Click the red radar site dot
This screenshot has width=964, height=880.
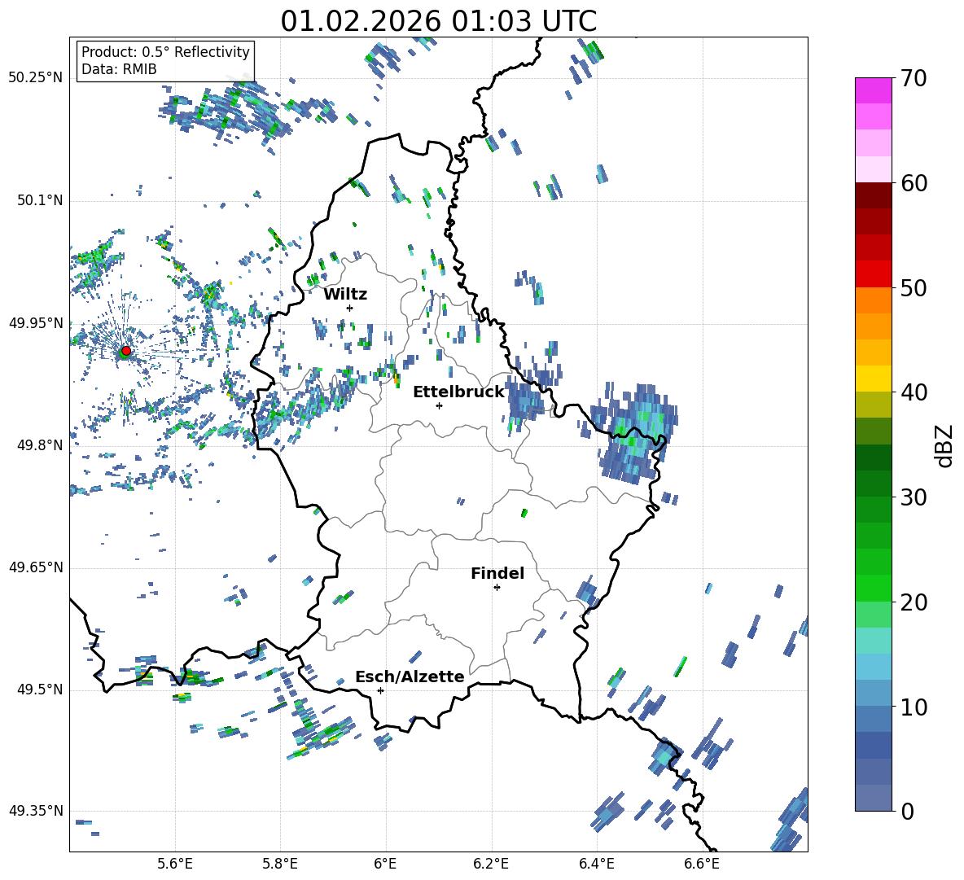(125, 351)
